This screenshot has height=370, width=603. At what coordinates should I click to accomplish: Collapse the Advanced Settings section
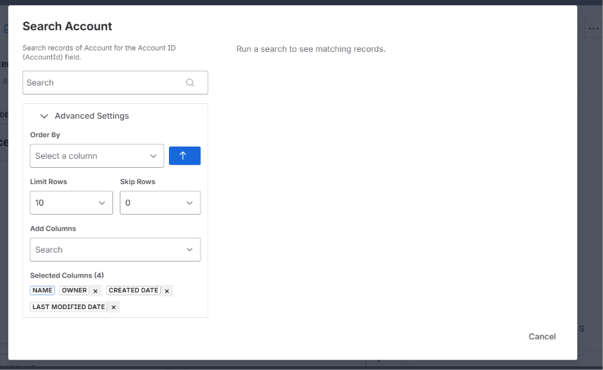coord(84,116)
